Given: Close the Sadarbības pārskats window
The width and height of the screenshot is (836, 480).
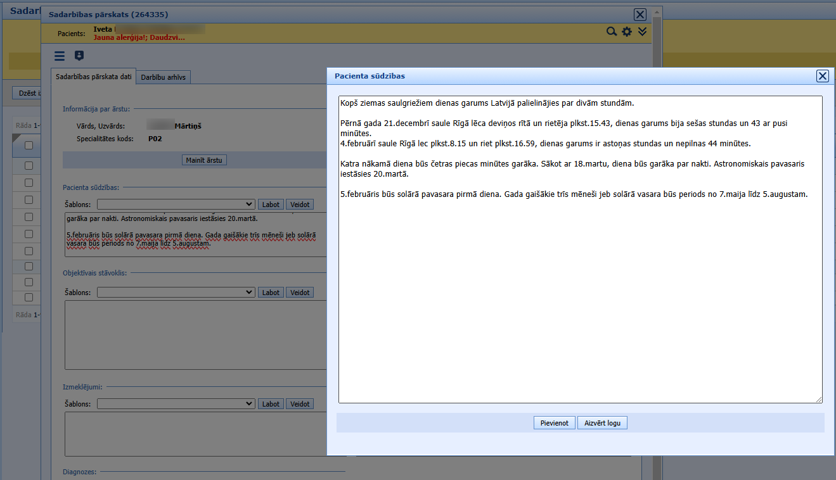Looking at the screenshot, I should [x=640, y=15].
